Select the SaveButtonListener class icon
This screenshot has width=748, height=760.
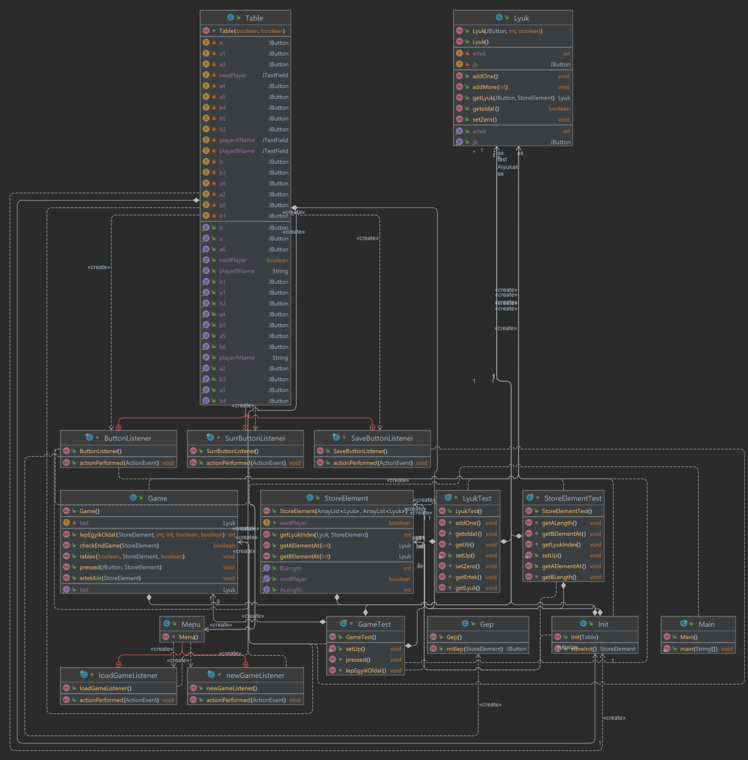336,438
